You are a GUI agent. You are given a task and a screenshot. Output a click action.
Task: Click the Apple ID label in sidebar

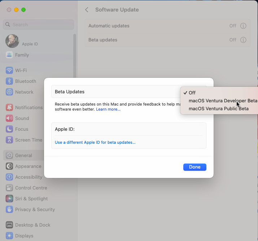[30, 44]
